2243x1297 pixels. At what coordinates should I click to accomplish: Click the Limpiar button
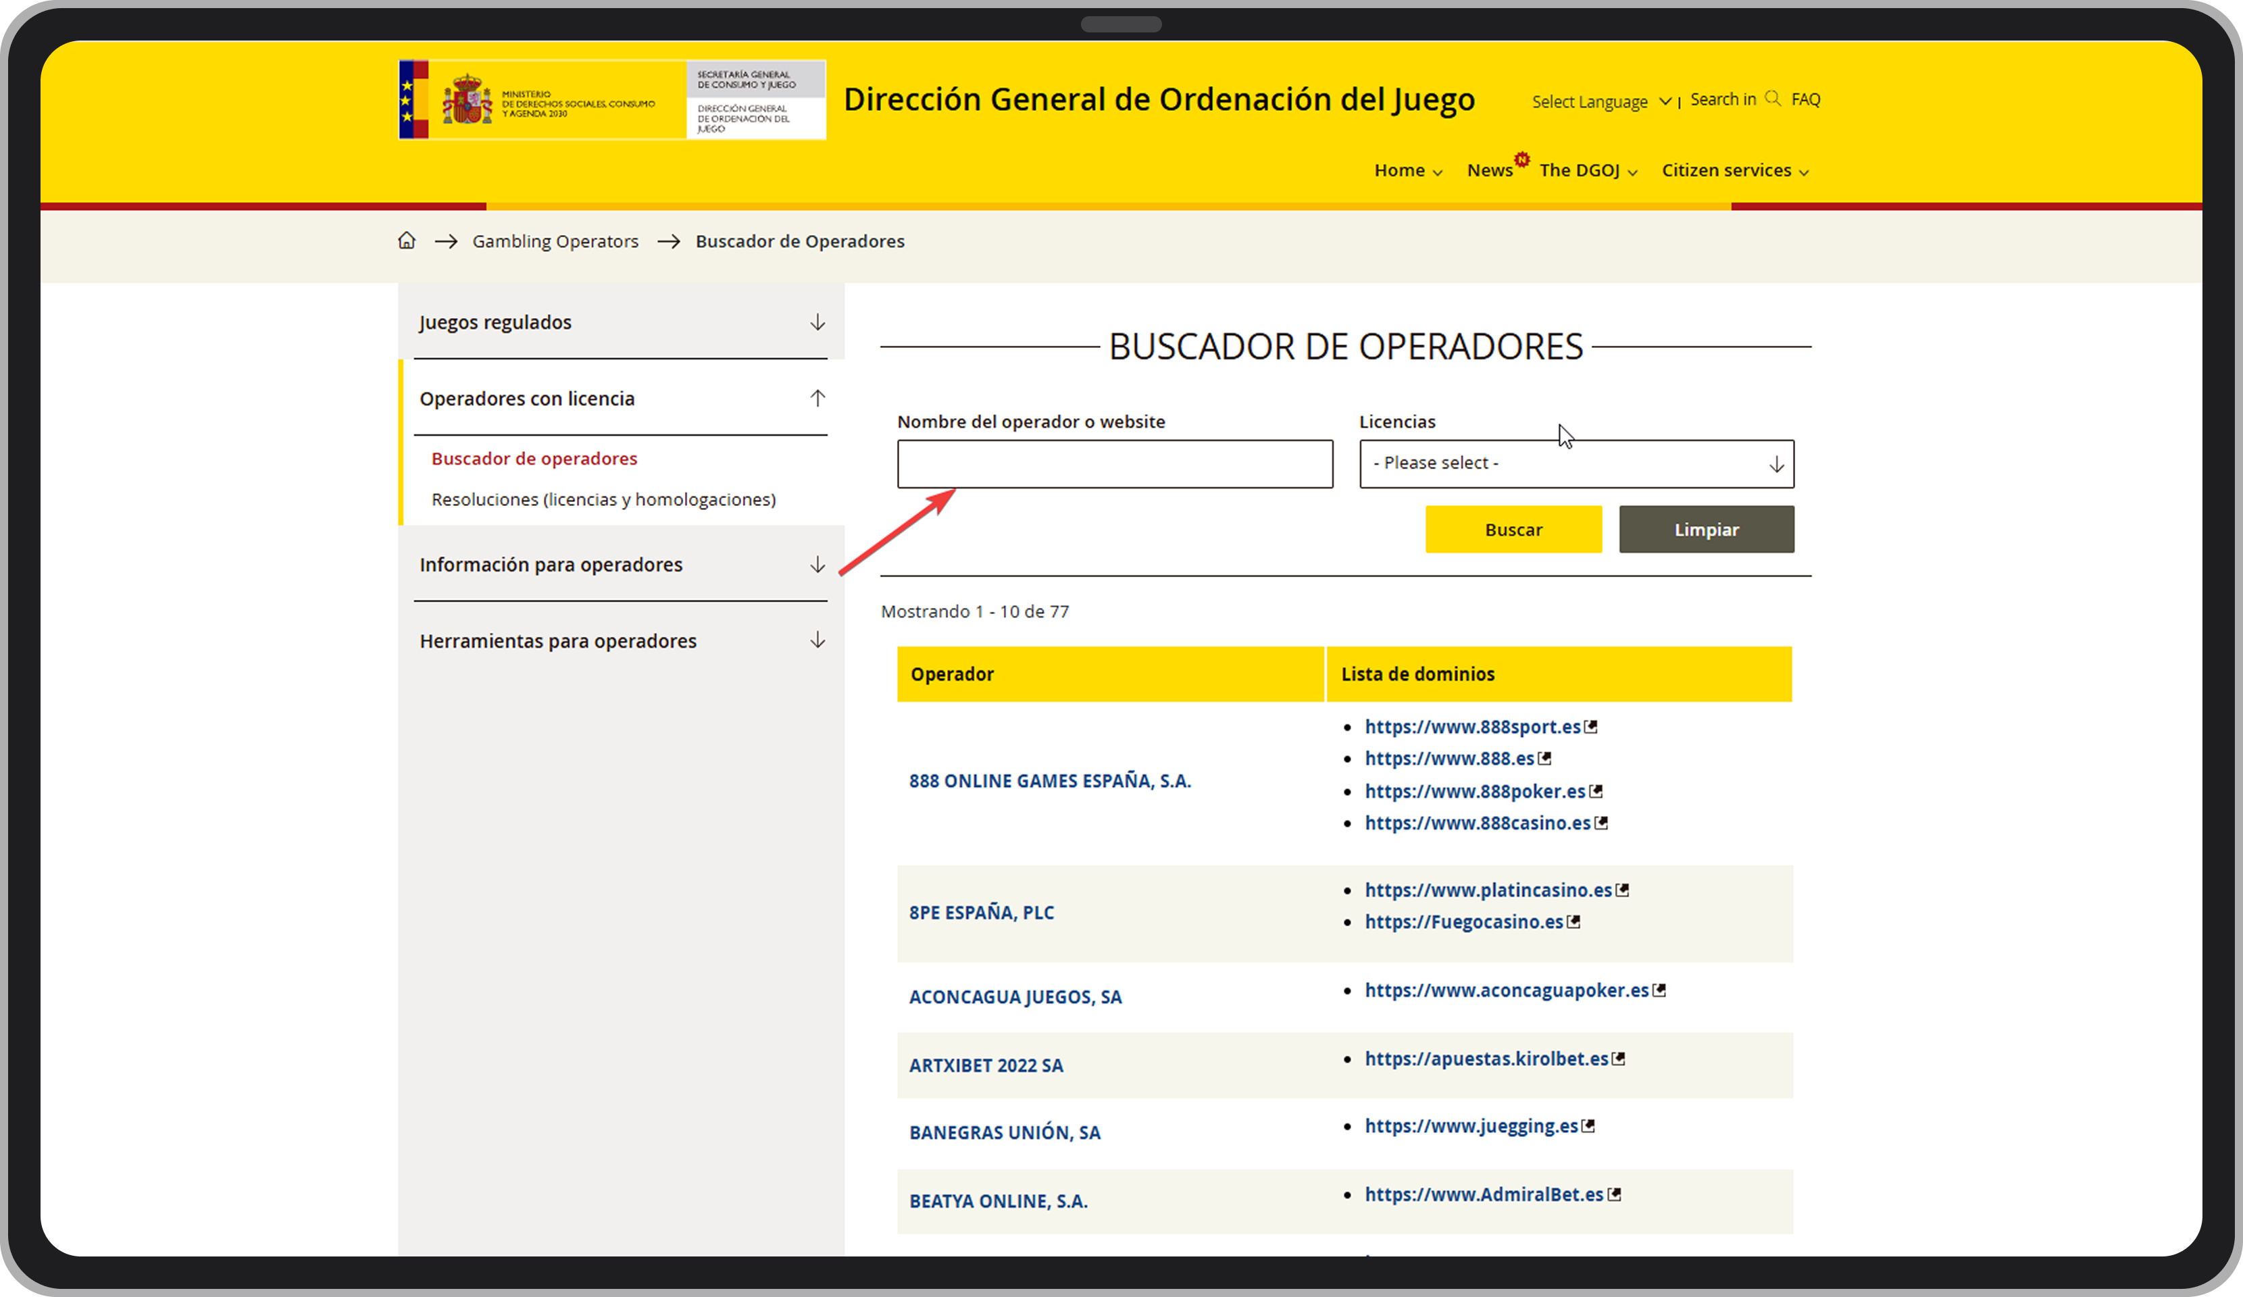[1707, 530]
